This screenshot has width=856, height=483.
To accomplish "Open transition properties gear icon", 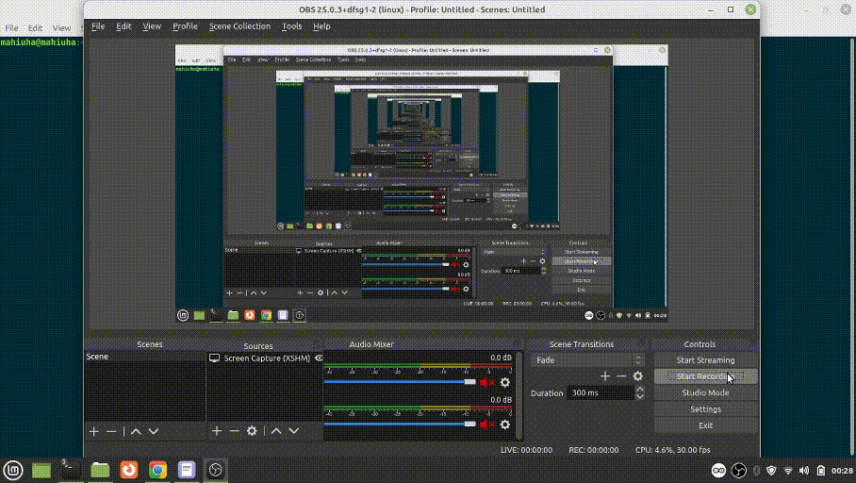I will [x=637, y=375].
